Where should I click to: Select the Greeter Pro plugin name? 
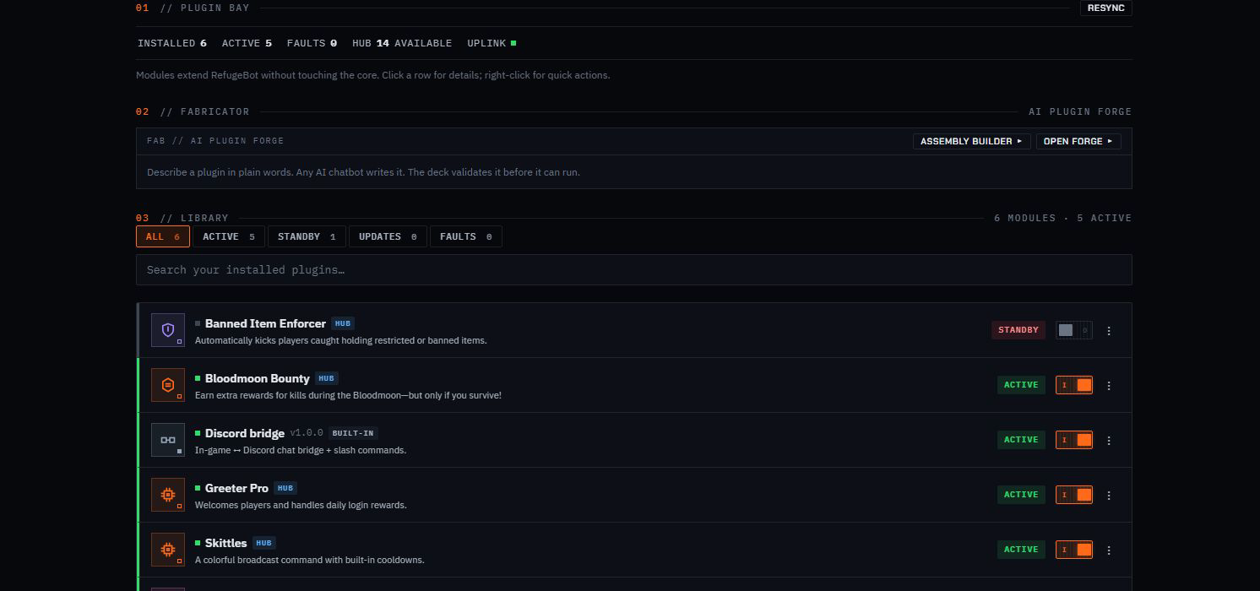pyautogui.click(x=236, y=488)
